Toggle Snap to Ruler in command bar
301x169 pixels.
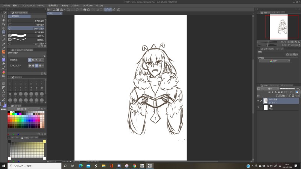(x=106, y=9)
